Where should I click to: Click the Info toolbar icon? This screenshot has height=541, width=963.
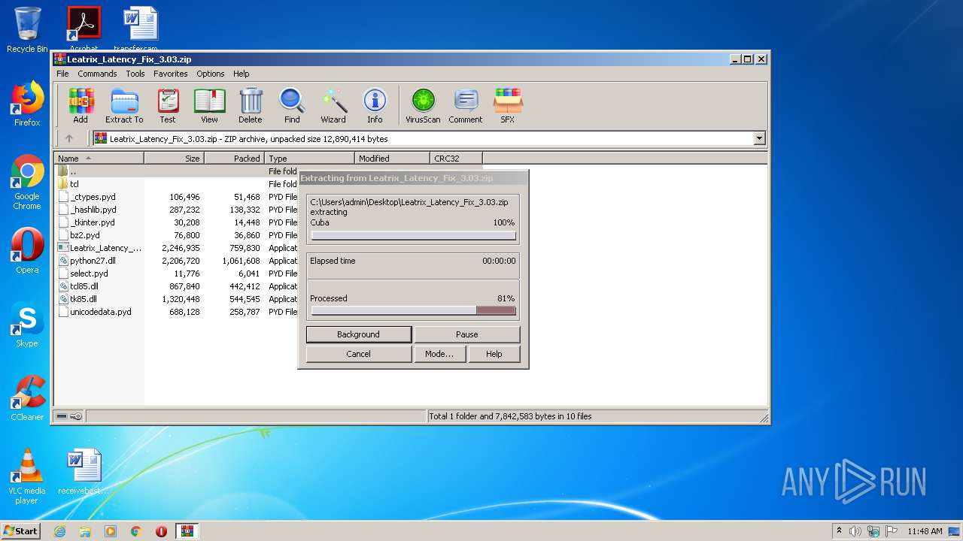tap(375, 105)
